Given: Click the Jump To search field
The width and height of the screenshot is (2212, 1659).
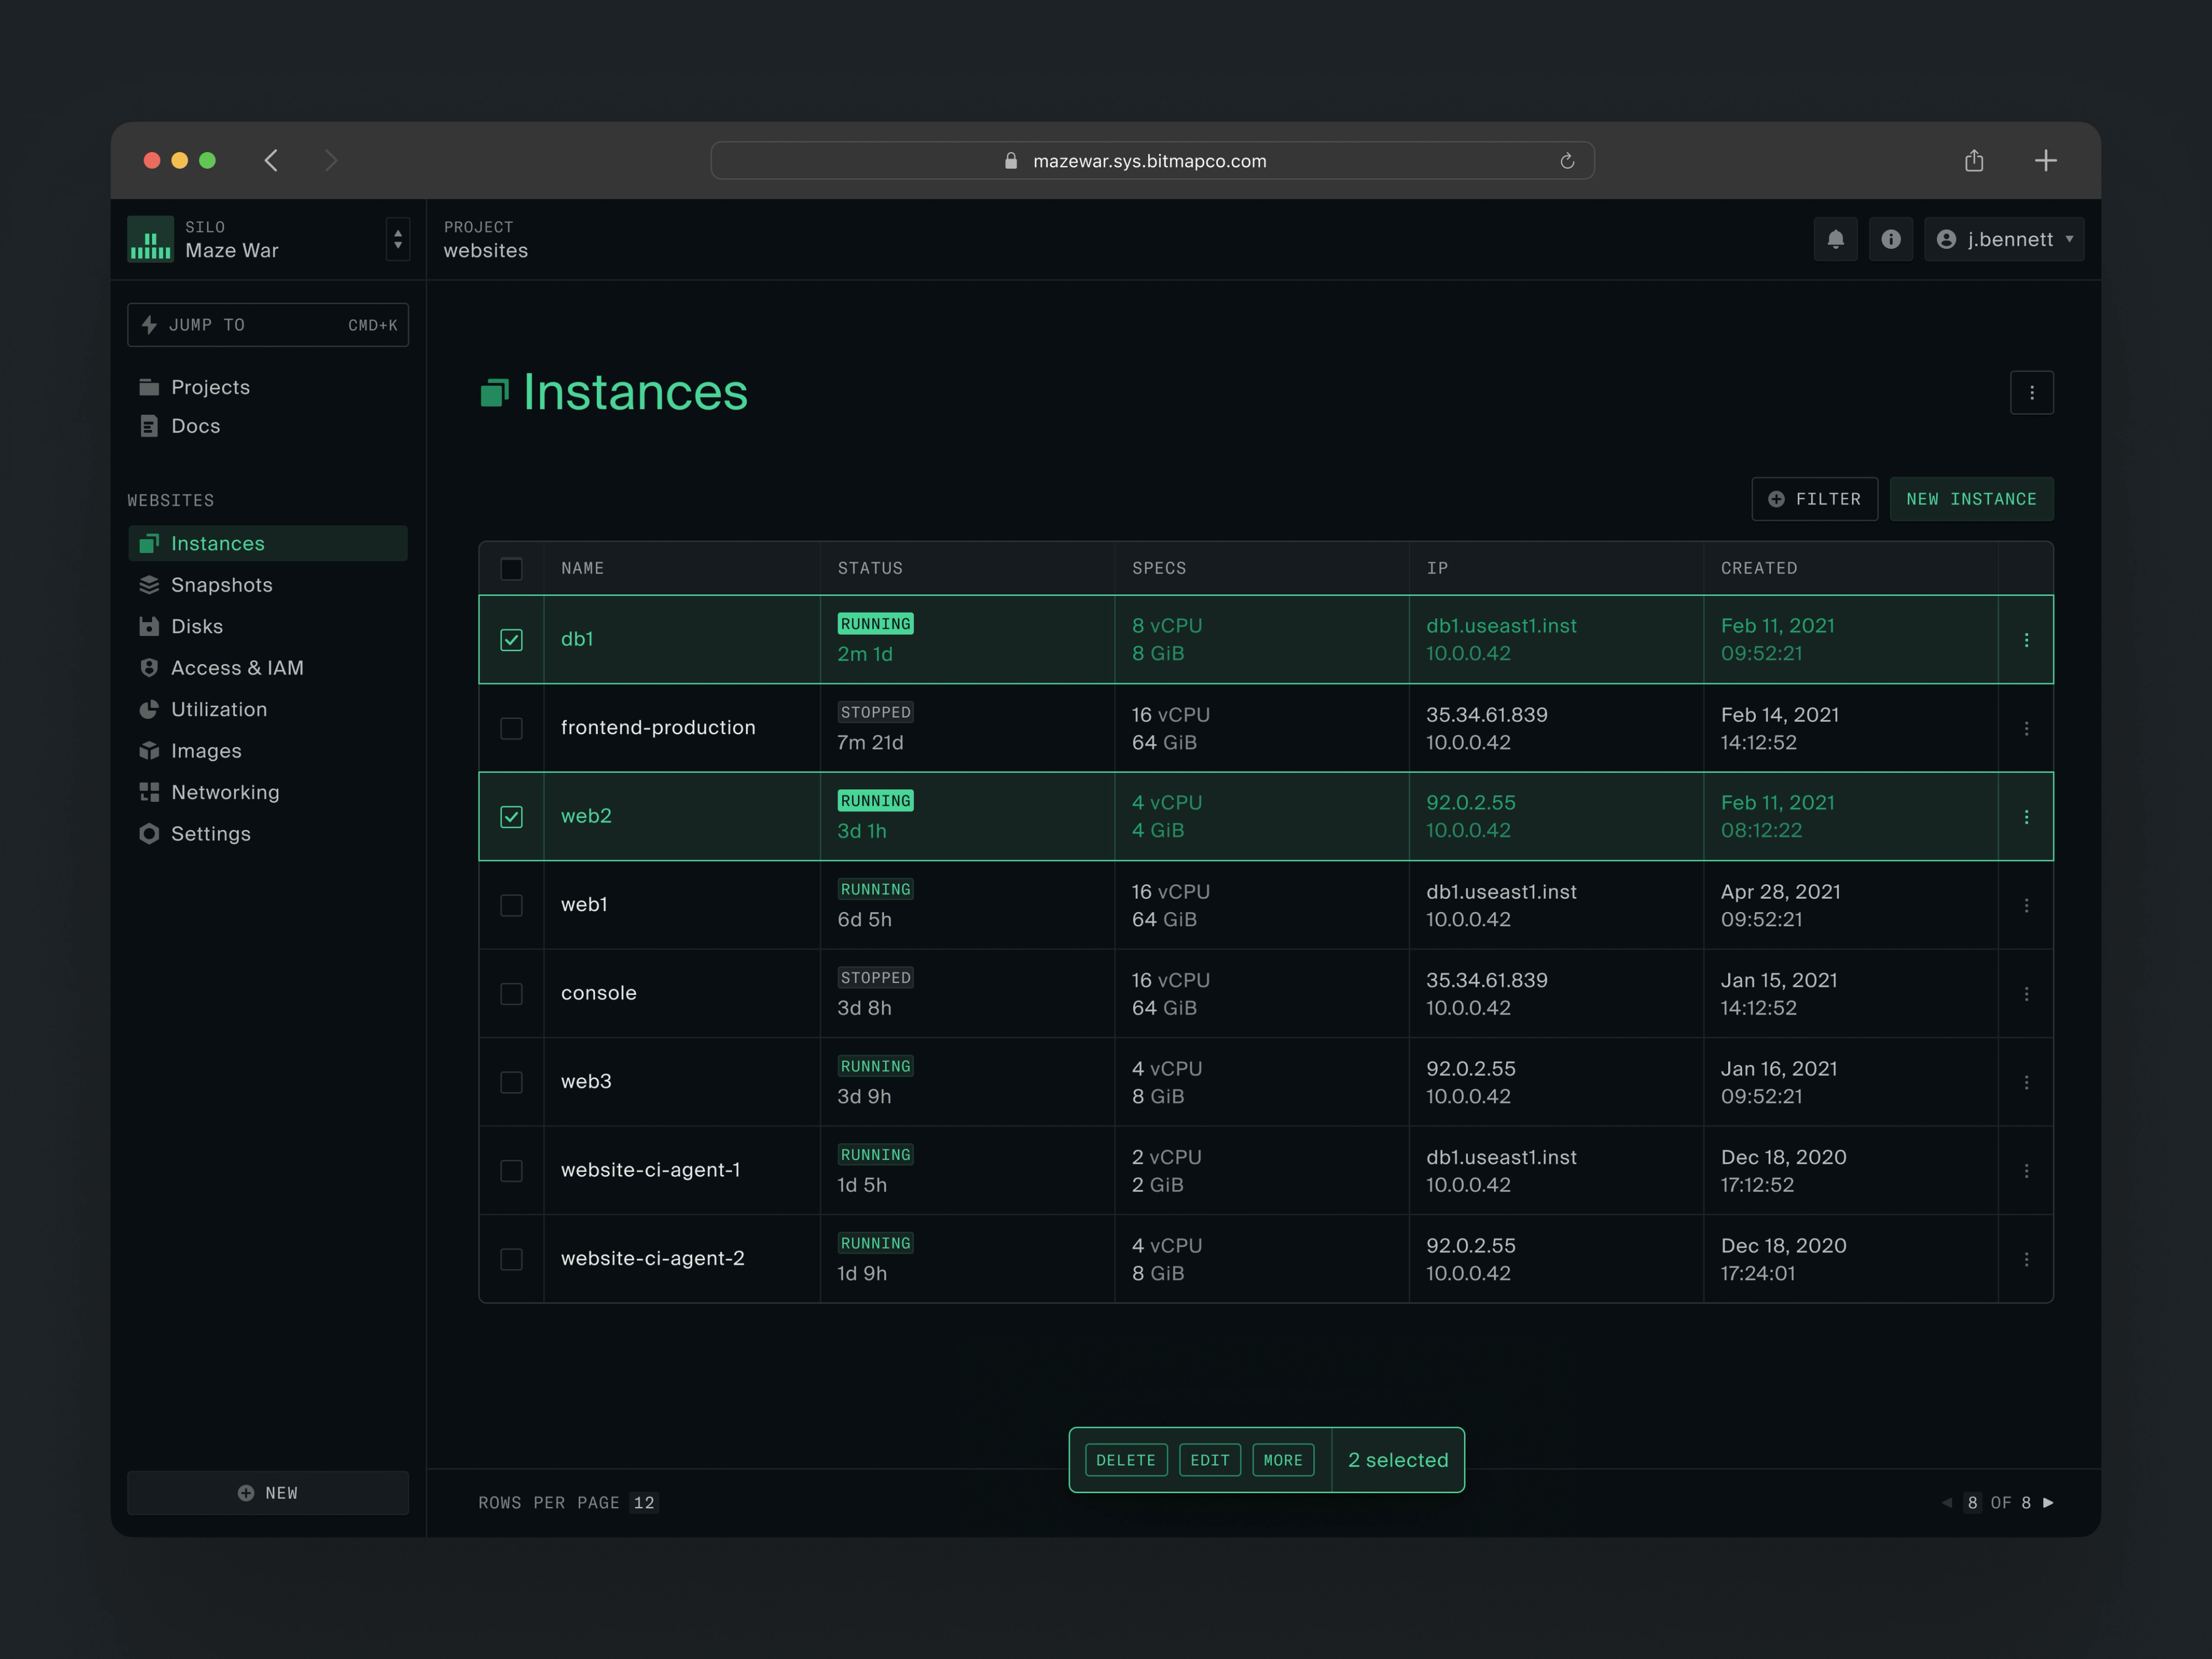Looking at the screenshot, I should (268, 325).
